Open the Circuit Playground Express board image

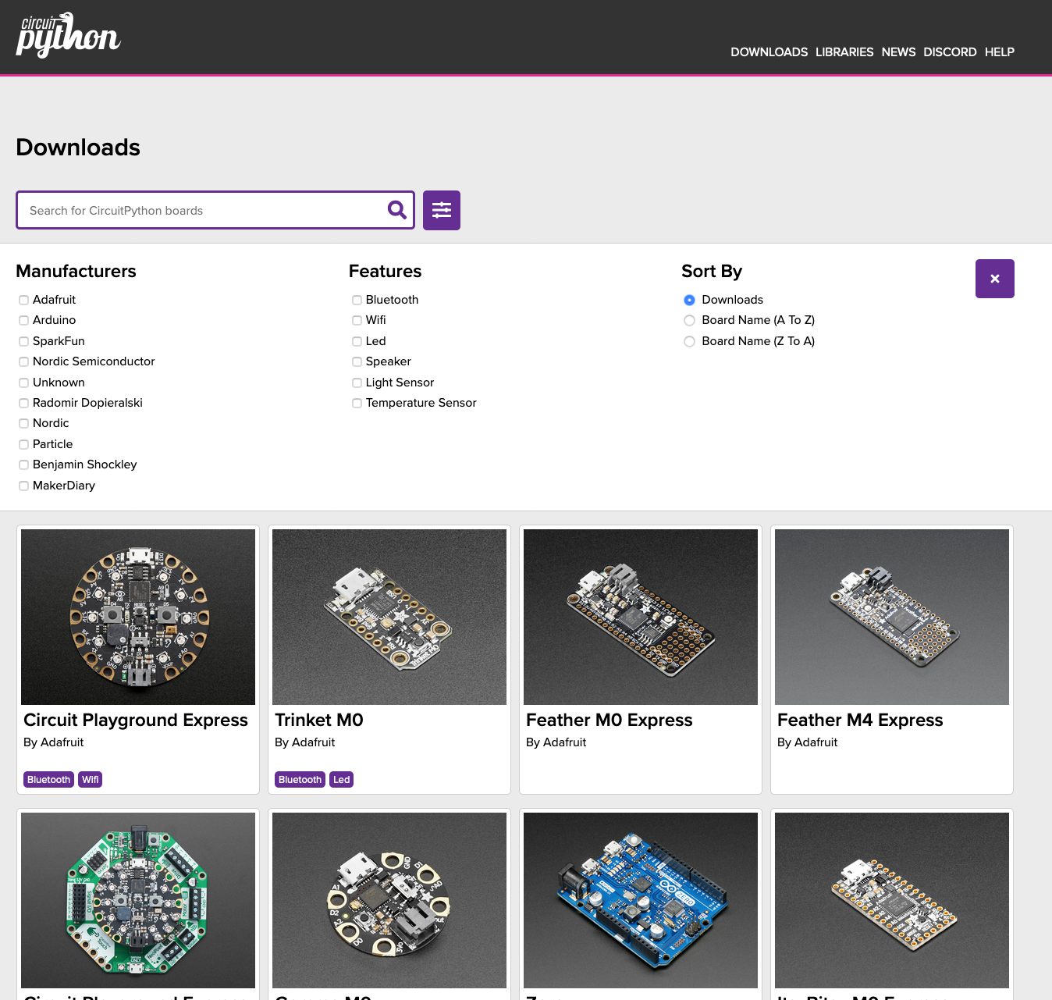[x=138, y=617]
